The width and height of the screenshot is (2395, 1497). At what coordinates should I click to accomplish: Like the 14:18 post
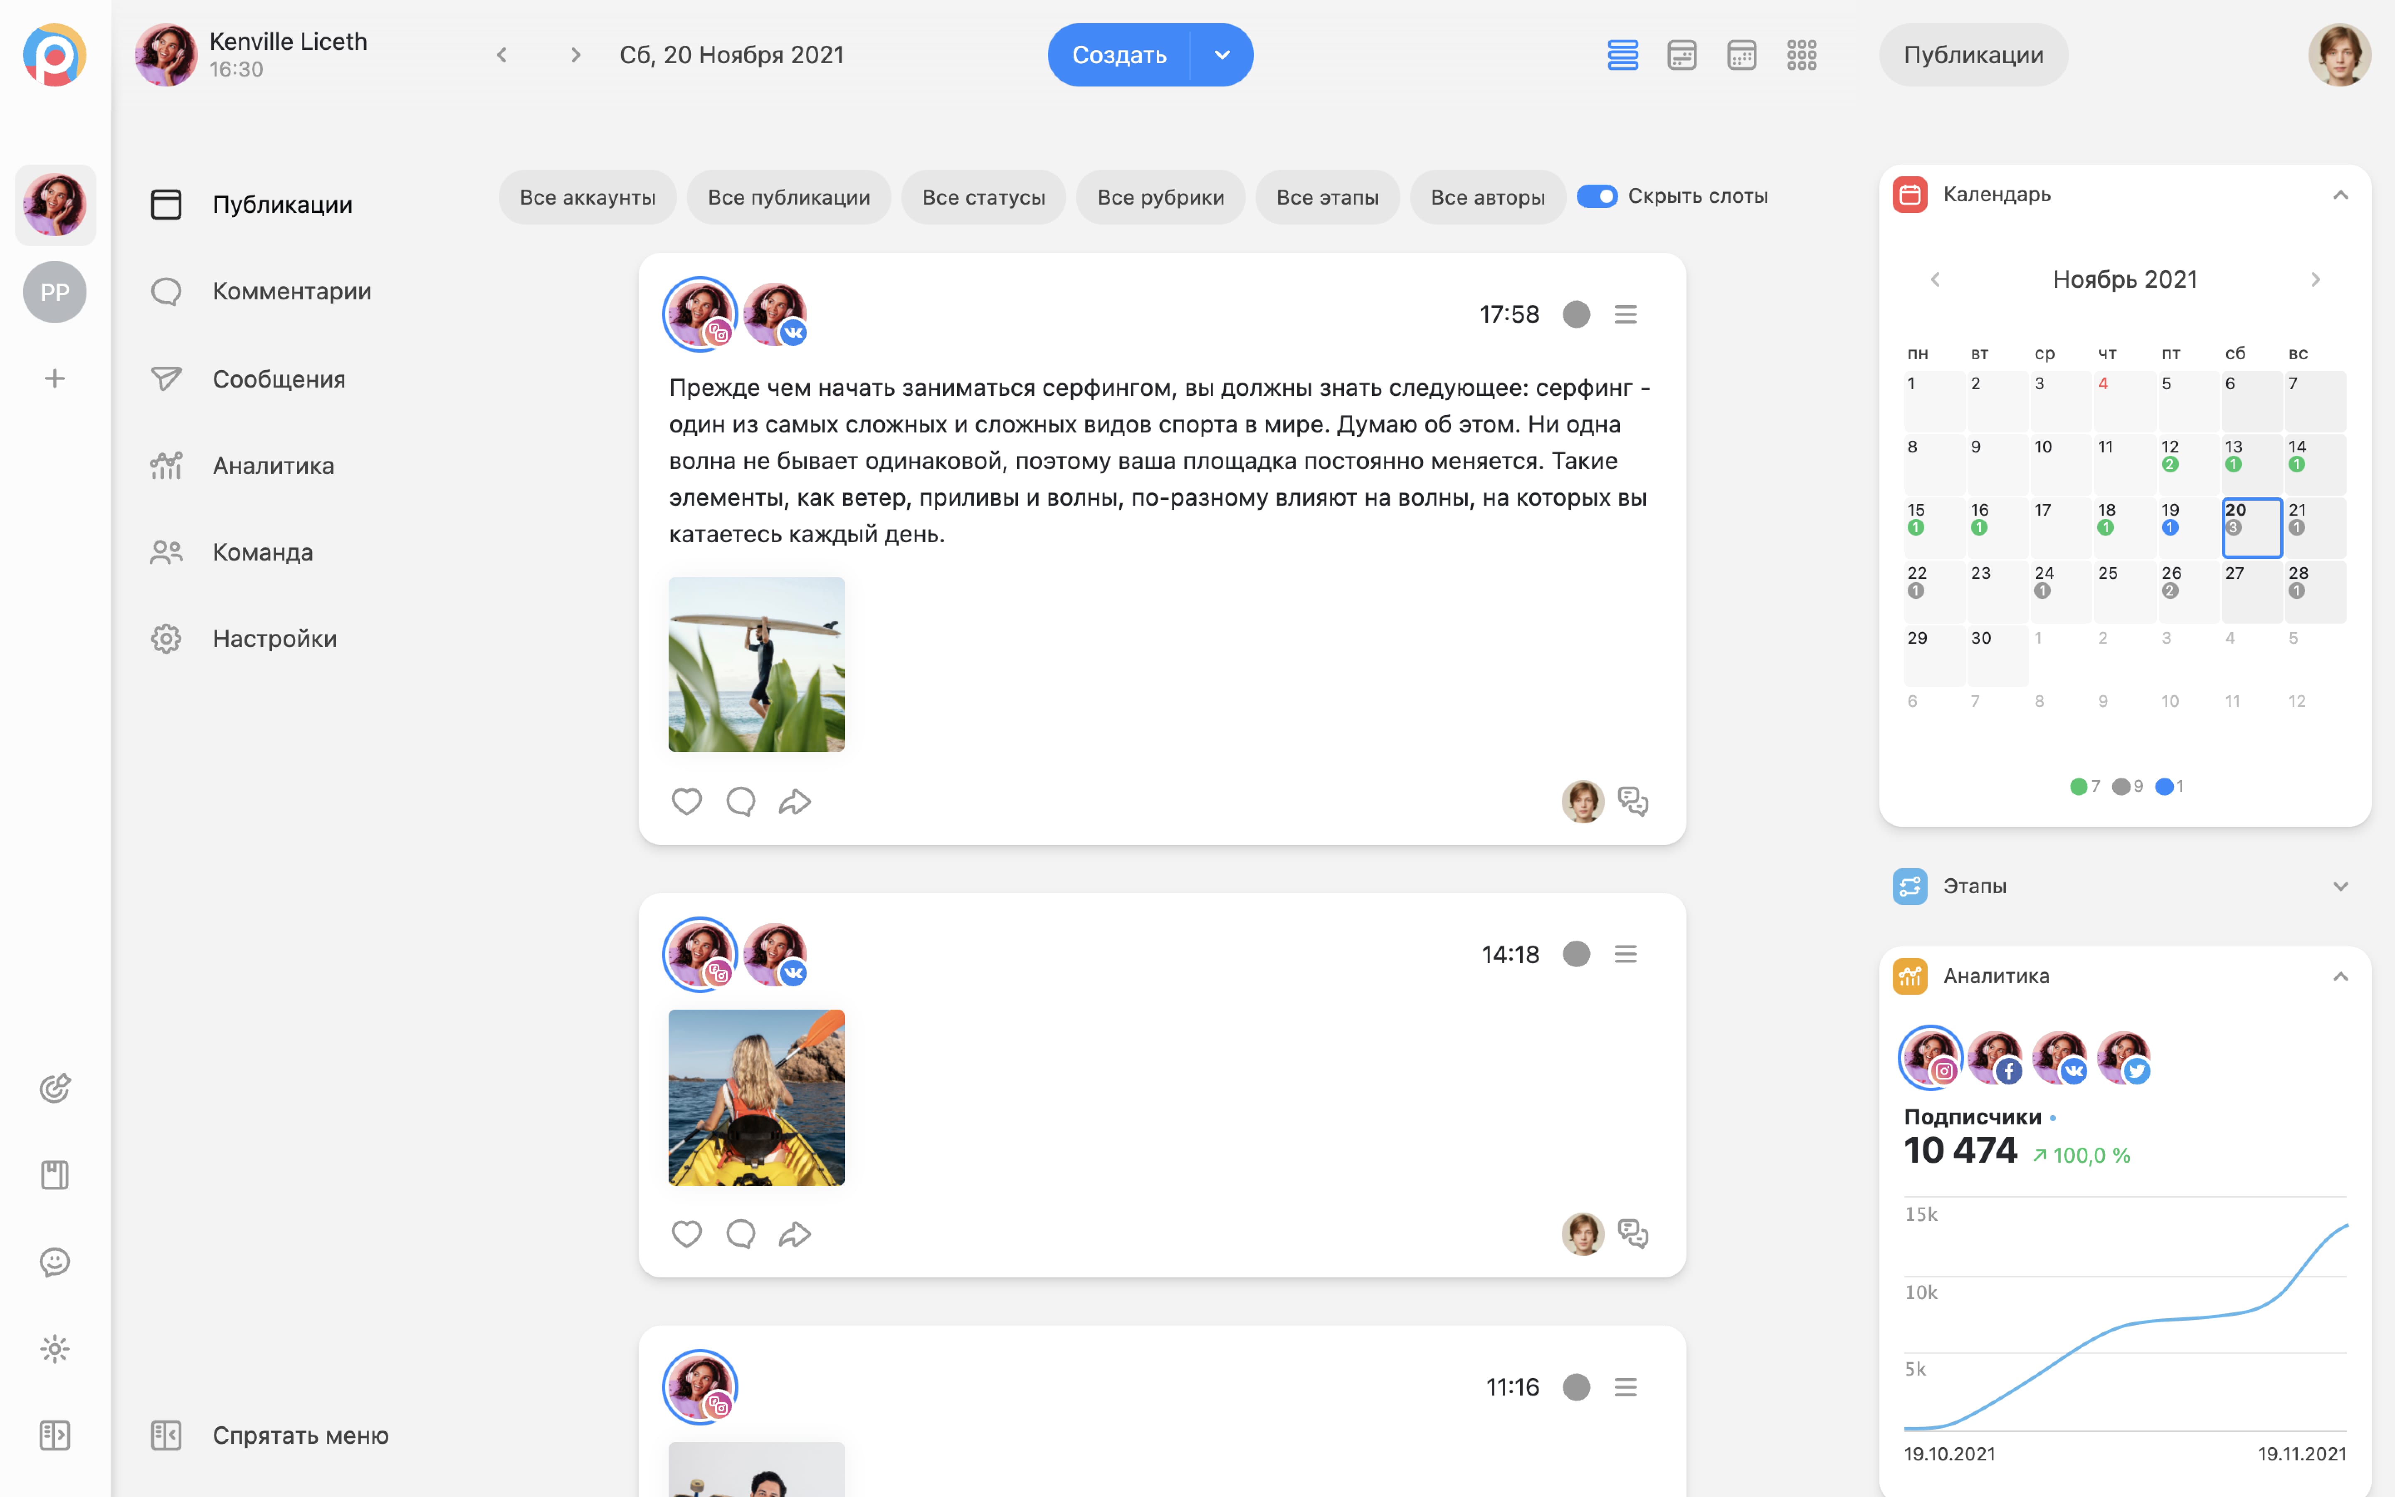(x=687, y=1234)
